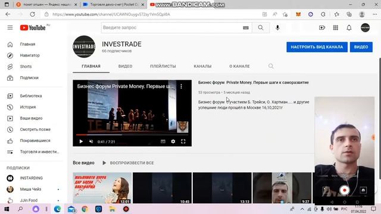Viewport: 381px width, 214px height.
Task: Unmute the featured video
Action: (x=91, y=141)
